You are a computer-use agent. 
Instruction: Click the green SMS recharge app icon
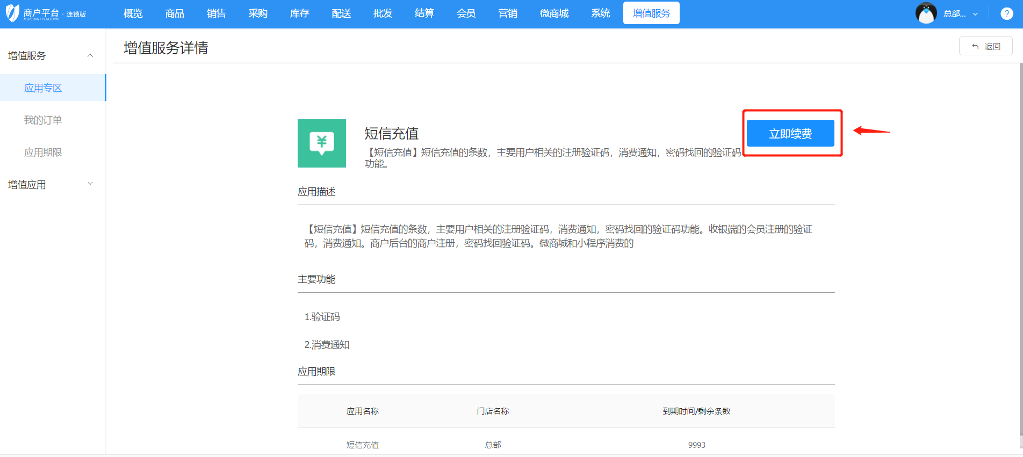point(321,143)
